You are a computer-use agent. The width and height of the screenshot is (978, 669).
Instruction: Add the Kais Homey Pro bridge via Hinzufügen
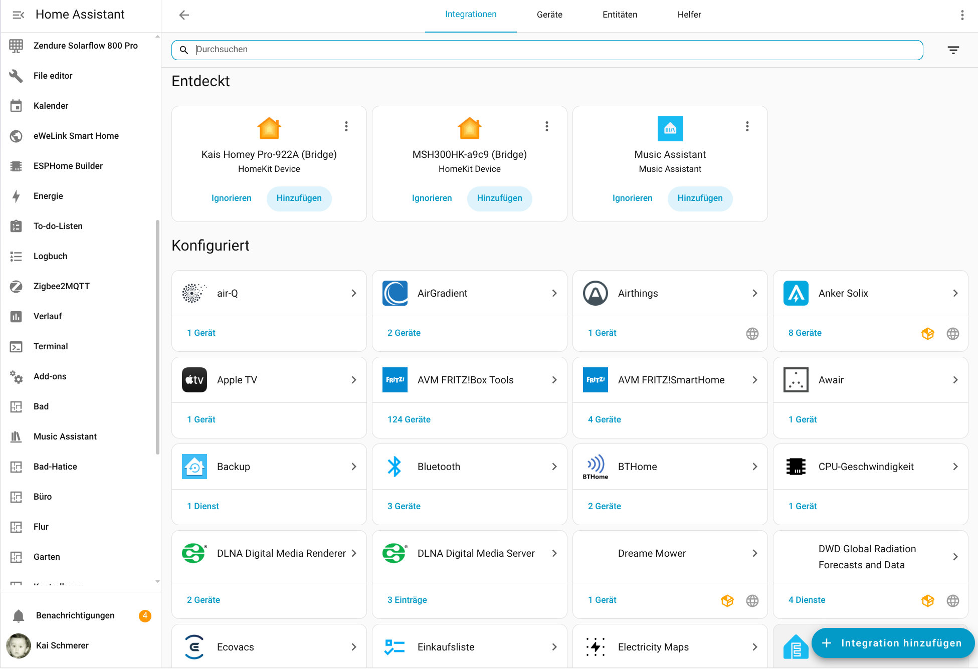pyautogui.click(x=299, y=198)
